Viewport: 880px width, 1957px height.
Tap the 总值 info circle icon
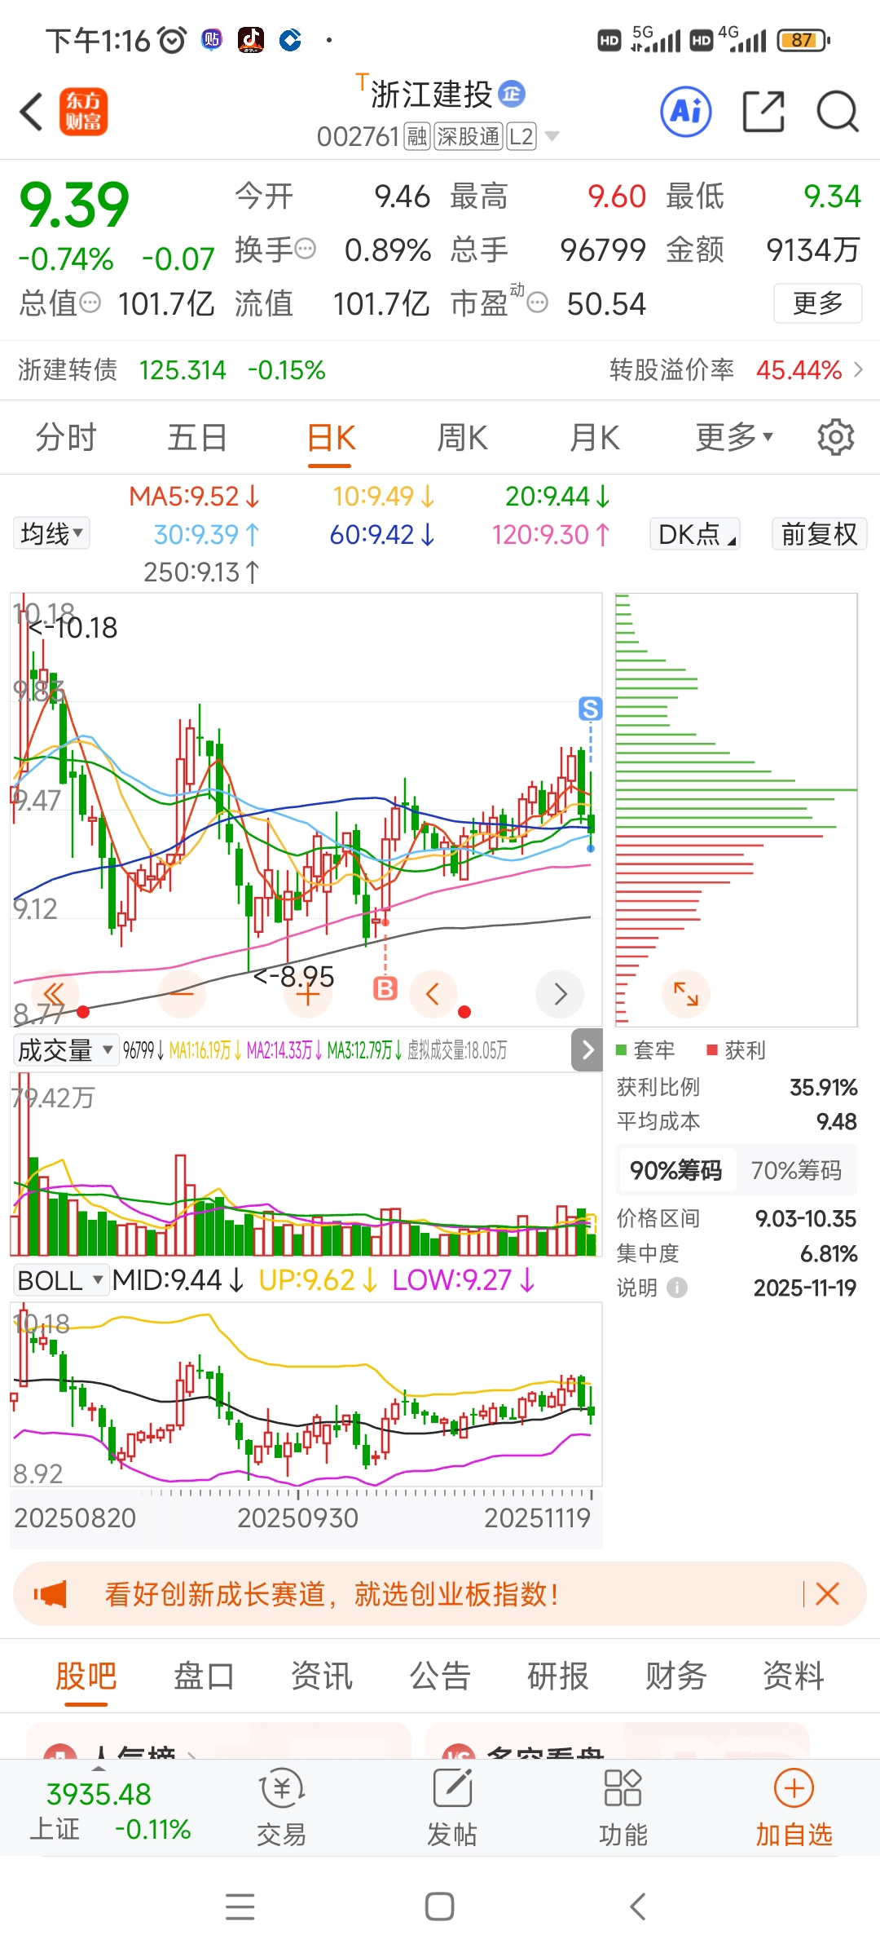pyautogui.click(x=90, y=303)
